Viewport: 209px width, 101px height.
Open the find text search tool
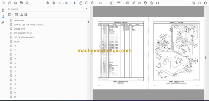point(27,3)
